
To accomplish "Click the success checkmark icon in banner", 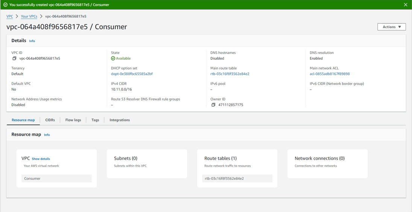I will tap(5, 5).
